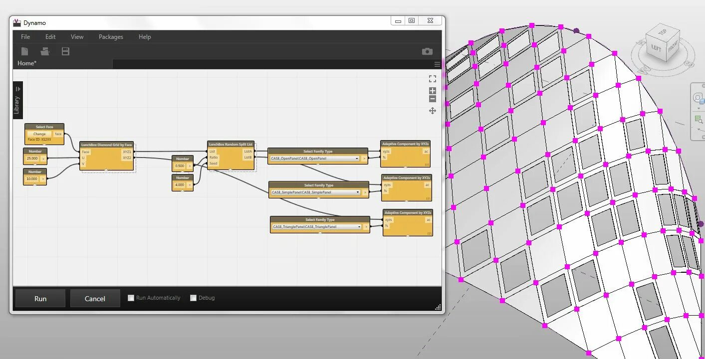Click the List input on Random Split List

pos(212,151)
